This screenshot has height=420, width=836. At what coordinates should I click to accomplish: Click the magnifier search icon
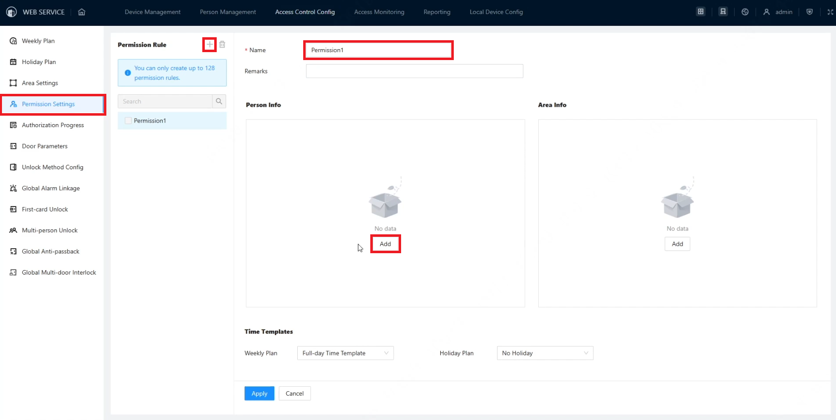tap(219, 101)
